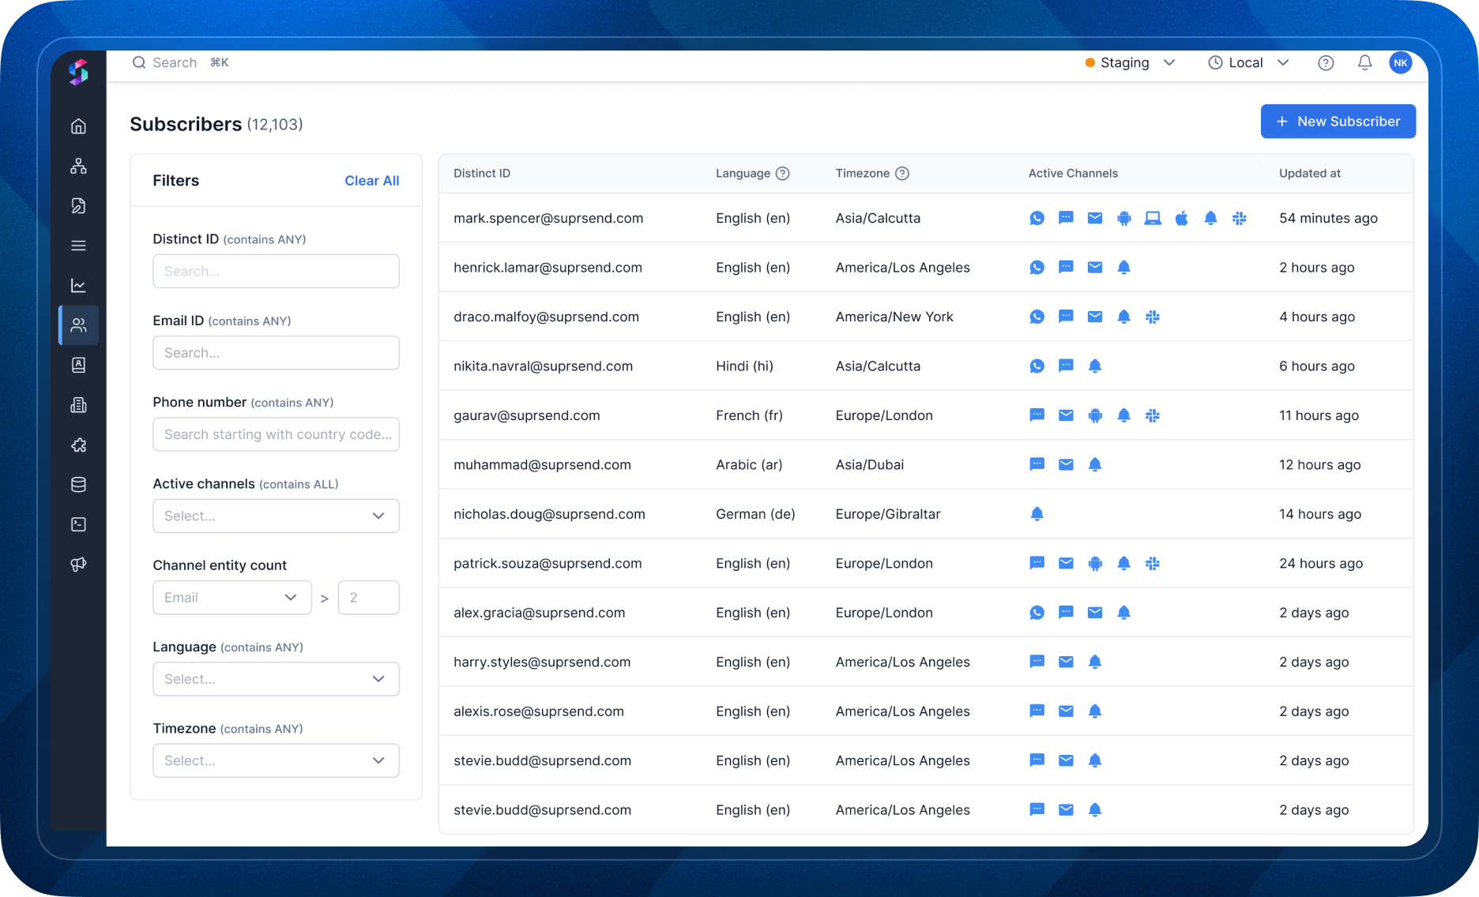Viewport: 1479px width, 897px height.
Task: Clear all filters with Clear All
Action: tap(372, 181)
